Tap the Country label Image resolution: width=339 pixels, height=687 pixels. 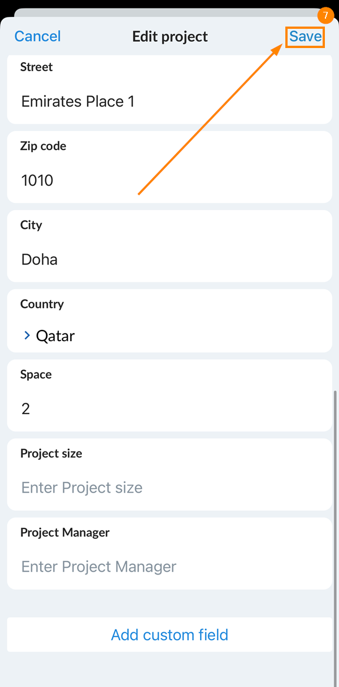coord(42,304)
